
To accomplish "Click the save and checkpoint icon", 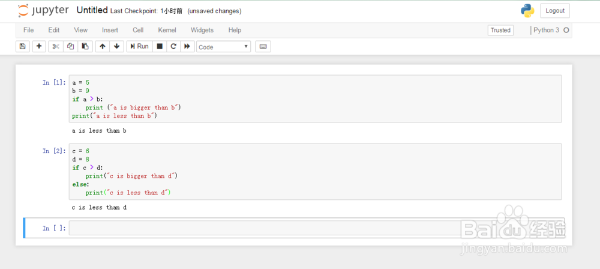I will [23, 46].
